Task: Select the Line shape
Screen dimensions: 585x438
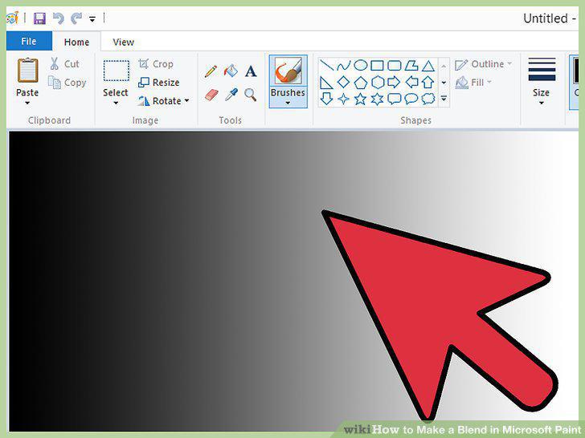Action: [x=326, y=66]
